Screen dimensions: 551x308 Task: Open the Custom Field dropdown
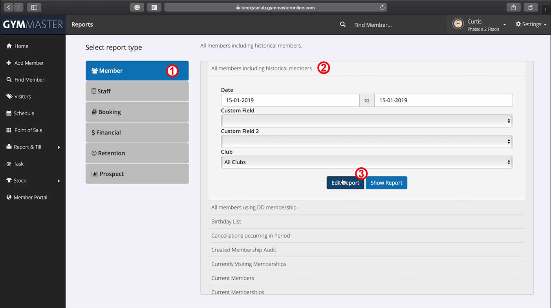pyautogui.click(x=366, y=121)
